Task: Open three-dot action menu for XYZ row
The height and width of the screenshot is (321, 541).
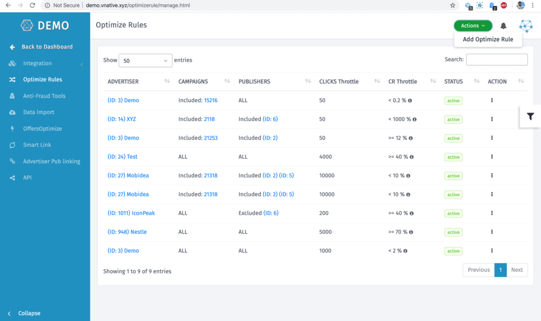Action: (492, 119)
